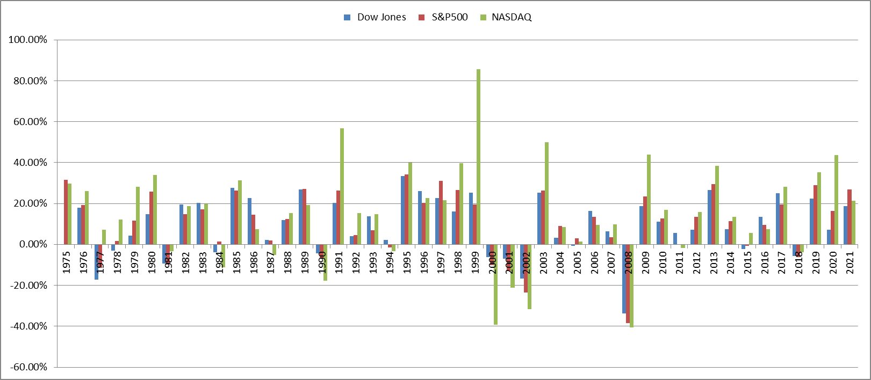Click the 1987 year label

pos(271,261)
